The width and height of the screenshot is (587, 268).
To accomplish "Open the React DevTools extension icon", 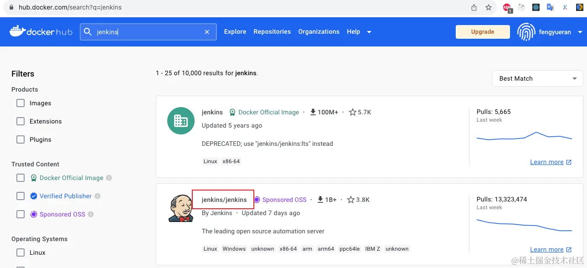I will tap(536, 7).
